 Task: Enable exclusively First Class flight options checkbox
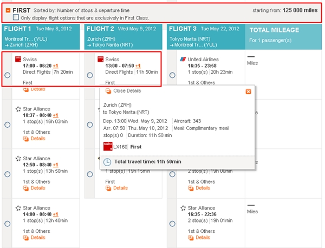click(16, 17)
